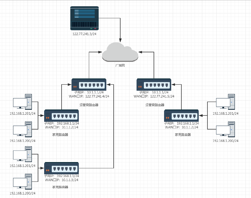The width and height of the screenshot is (251, 198).
Task: Click PC 192.168.1.201 on the 122.77.241.5 side
Action: pyautogui.click(x=225, y=102)
